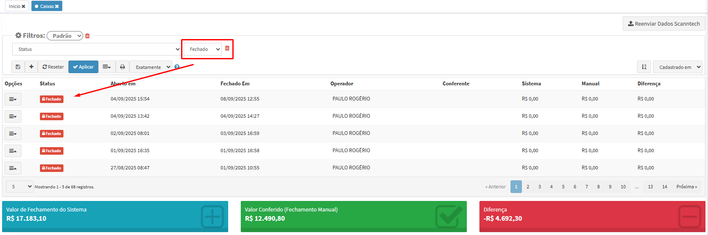Open the table columns grid icon menu
Viewport: 708px width, 235px height.
click(107, 67)
